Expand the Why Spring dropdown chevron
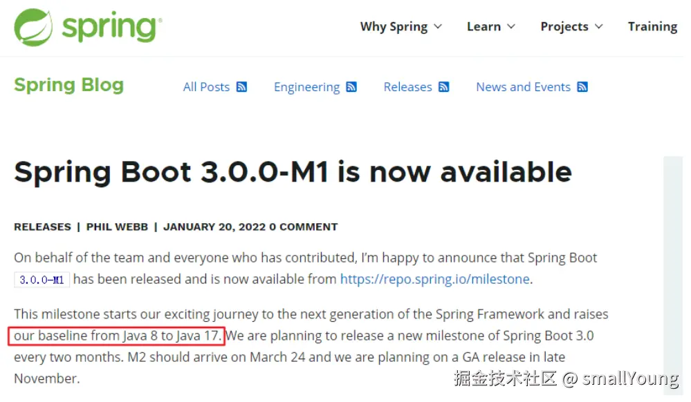This screenshot has width=691, height=402. click(438, 27)
